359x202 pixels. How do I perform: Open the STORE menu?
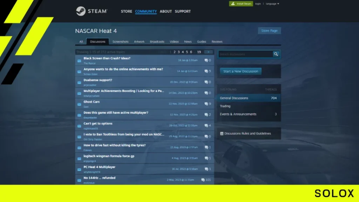tap(126, 11)
